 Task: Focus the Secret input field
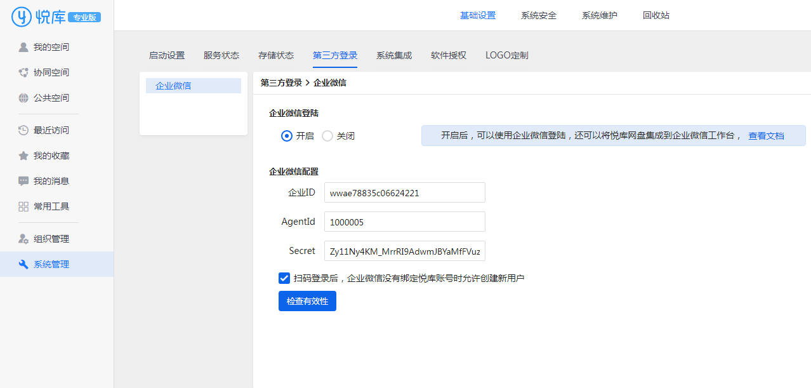(x=405, y=251)
